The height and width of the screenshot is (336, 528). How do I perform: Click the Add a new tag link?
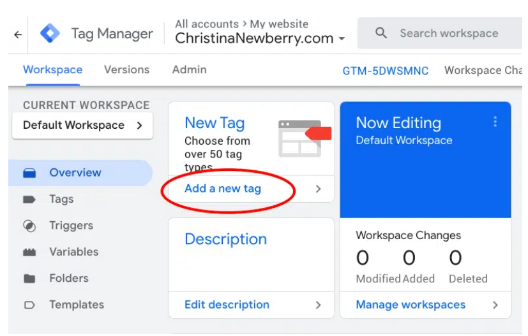(223, 189)
